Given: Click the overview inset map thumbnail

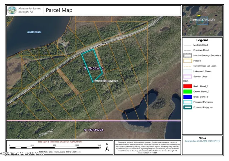Looking at the screenshot, I should pos(202,21).
